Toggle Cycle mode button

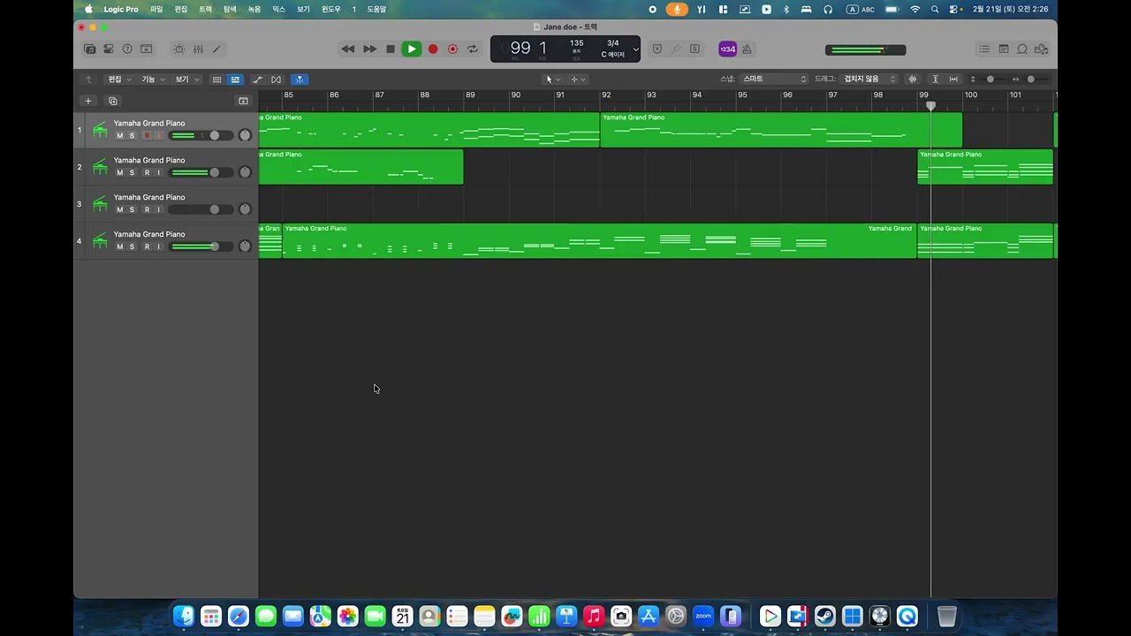473,49
